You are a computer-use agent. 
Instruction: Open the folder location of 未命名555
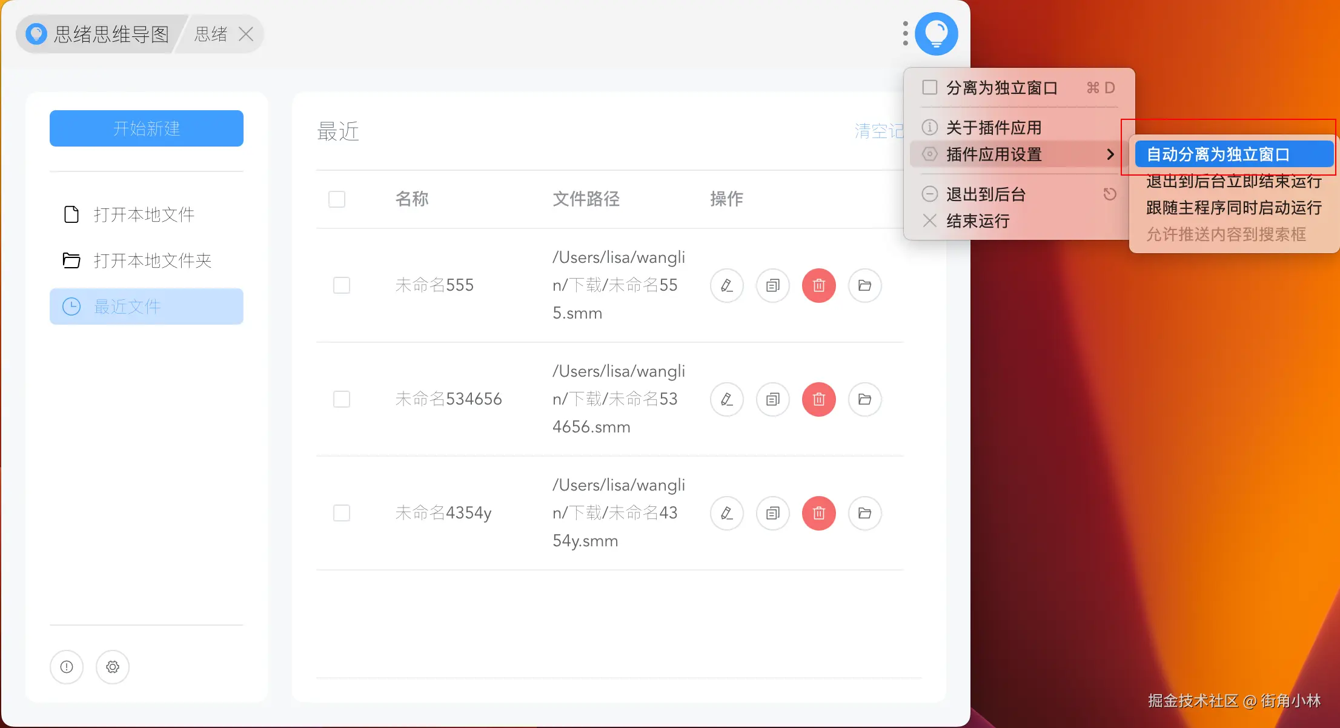click(x=864, y=285)
